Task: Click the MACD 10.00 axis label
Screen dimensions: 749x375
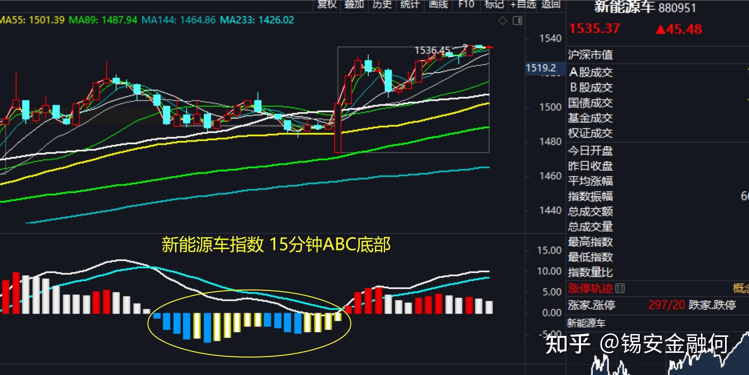Action: (x=549, y=271)
